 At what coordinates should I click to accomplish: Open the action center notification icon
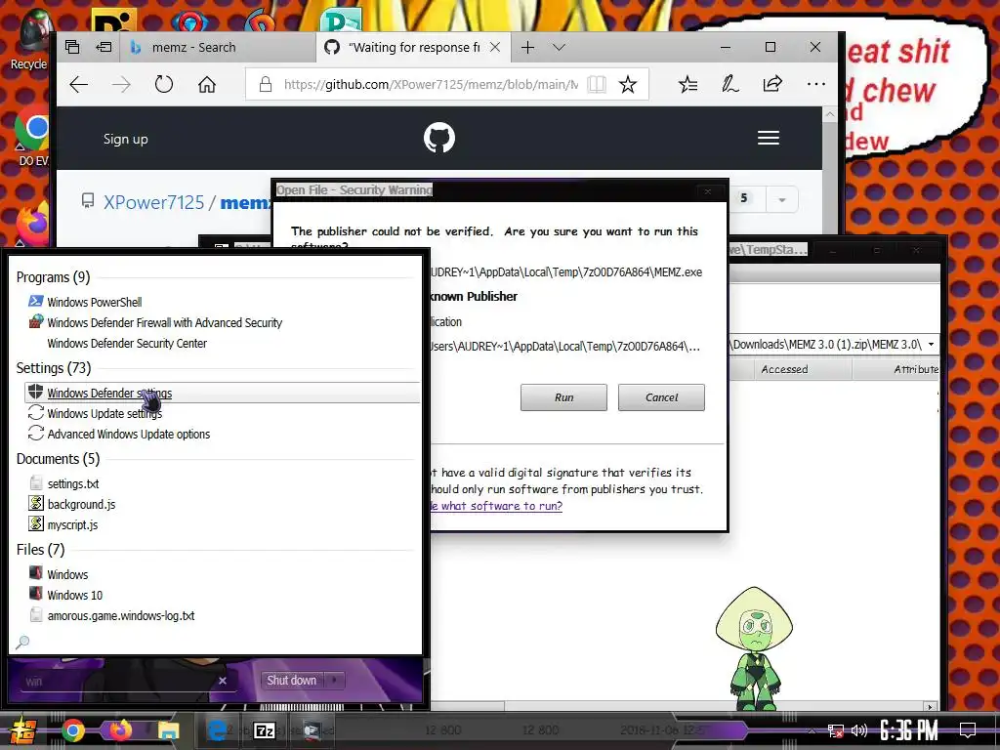point(968,730)
